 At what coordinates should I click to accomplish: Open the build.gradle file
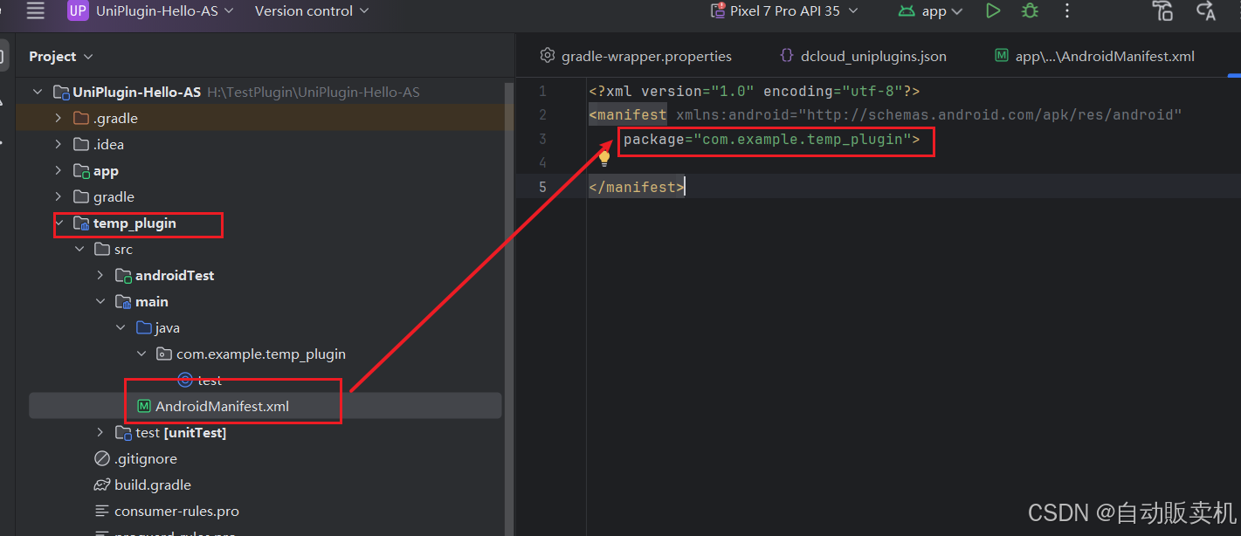tap(153, 484)
